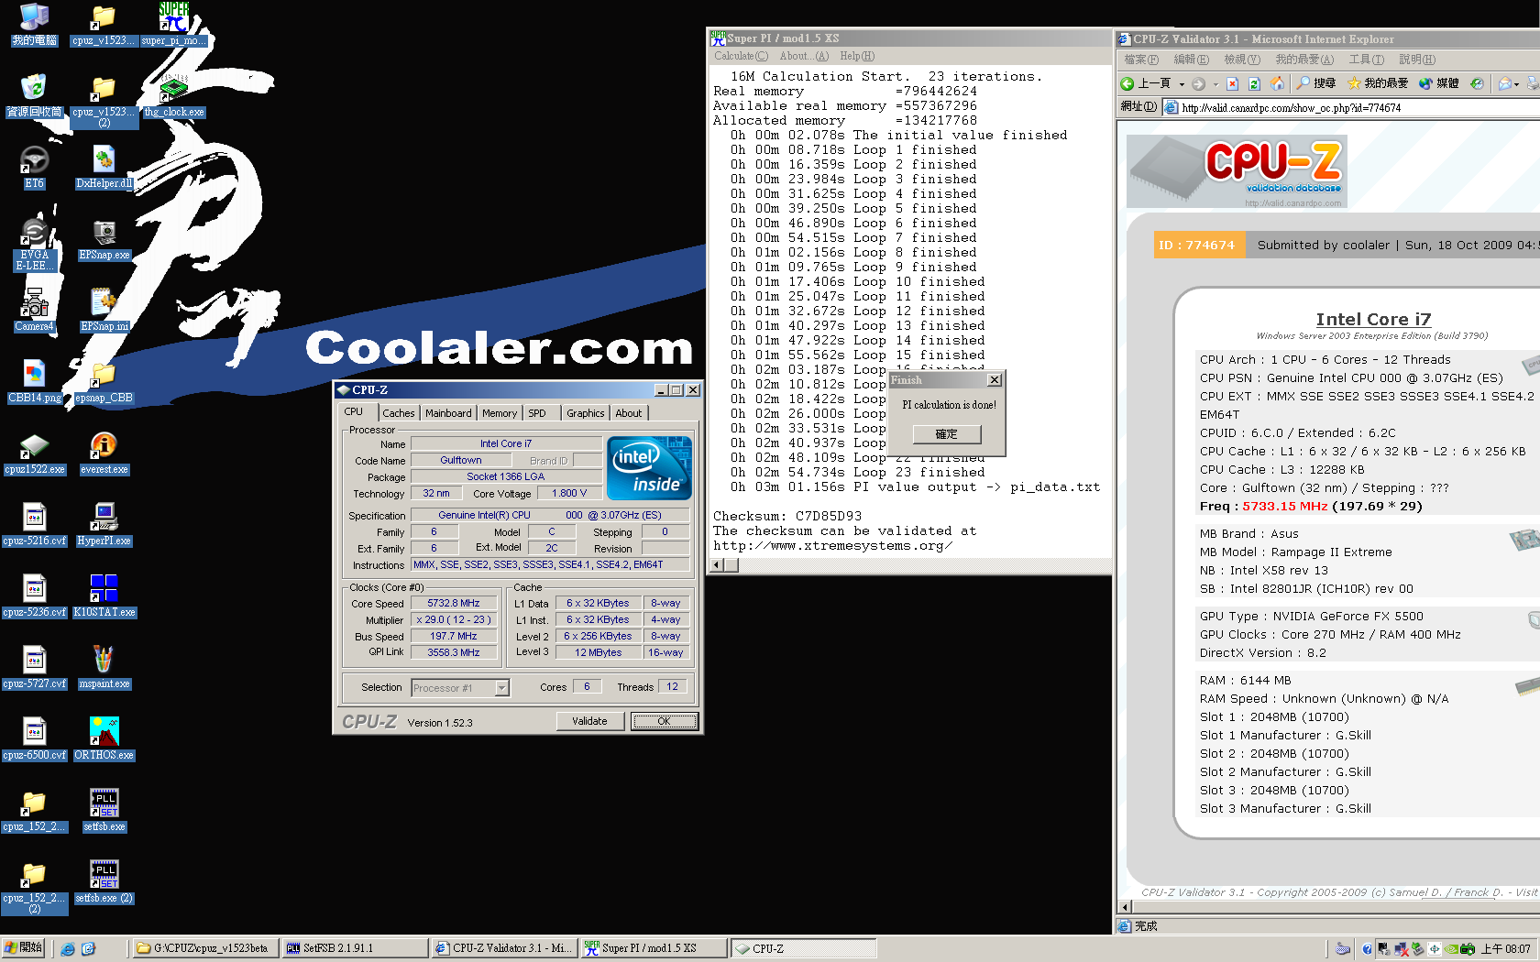Launch everest.exe desktop icon
Screen dimensions: 1540x962
[x=104, y=454]
